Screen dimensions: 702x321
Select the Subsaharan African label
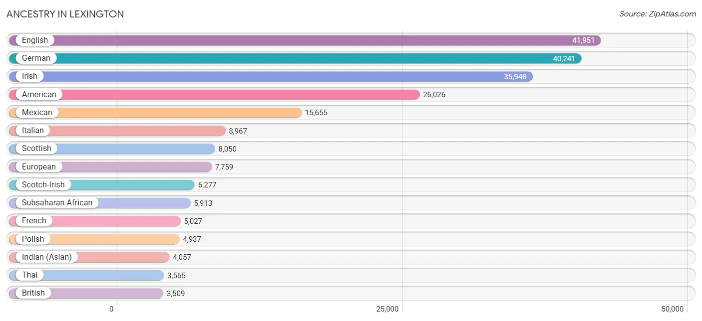coord(57,203)
